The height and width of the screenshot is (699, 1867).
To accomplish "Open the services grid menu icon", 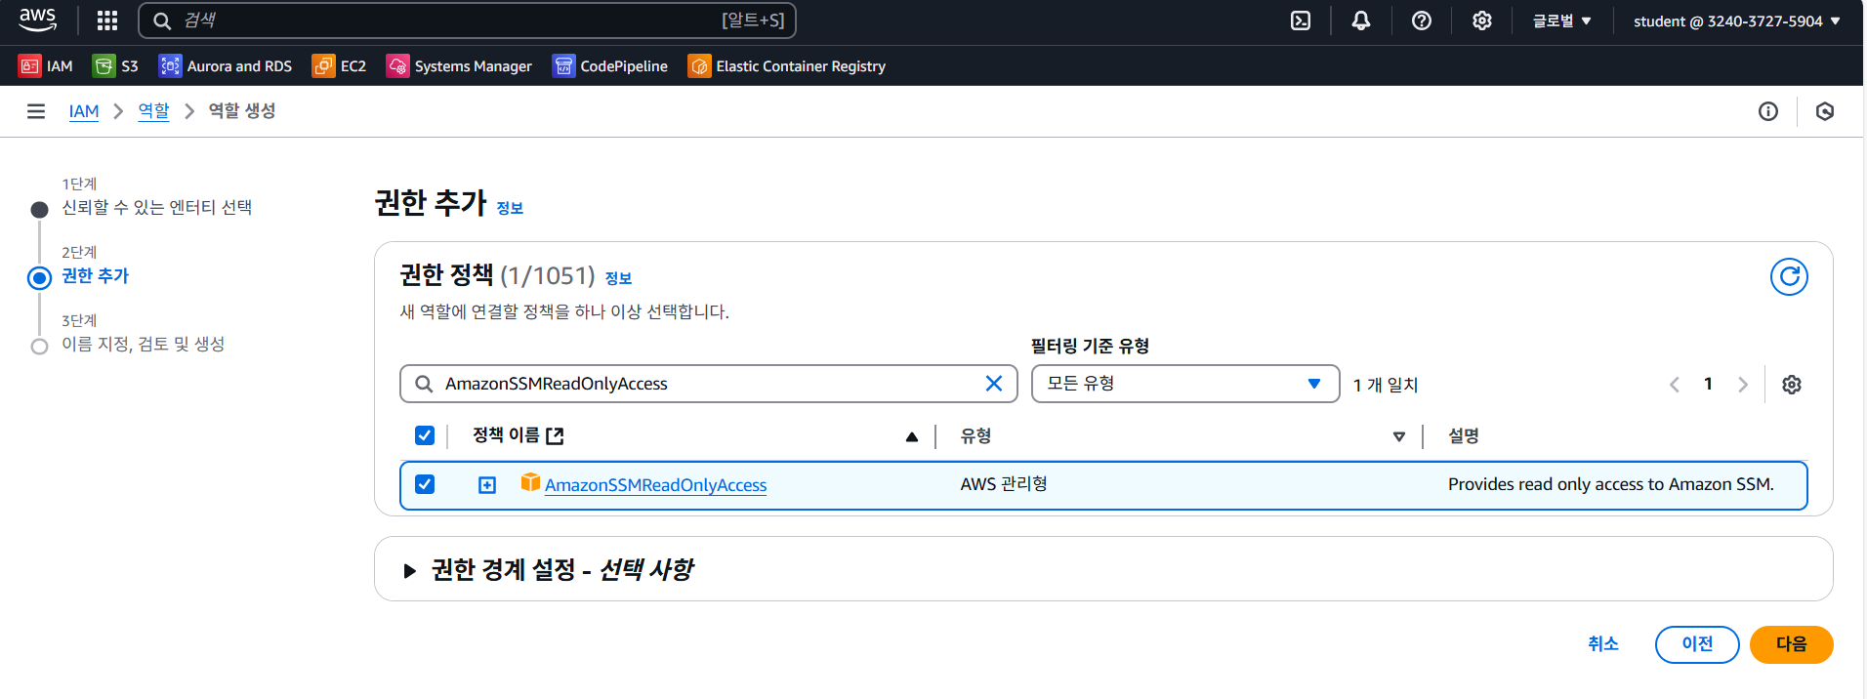I will 107,21.
